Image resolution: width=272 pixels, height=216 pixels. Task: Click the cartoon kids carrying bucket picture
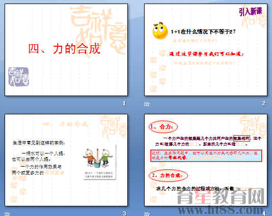point(99,162)
